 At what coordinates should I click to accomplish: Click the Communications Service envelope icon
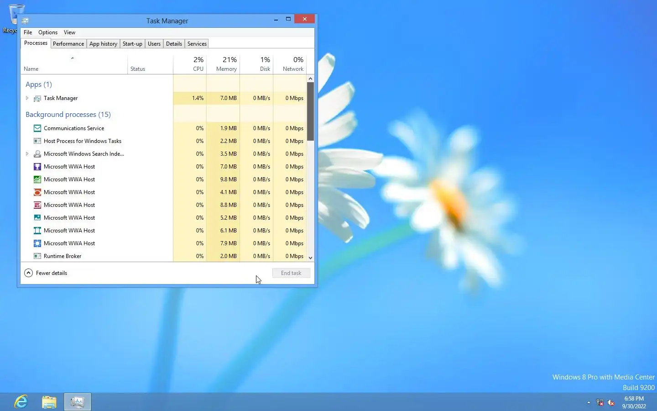click(37, 128)
